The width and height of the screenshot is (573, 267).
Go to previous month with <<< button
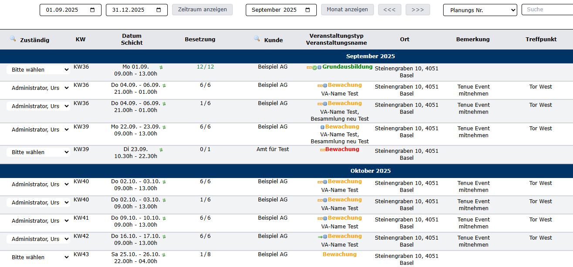(x=390, y=10)
